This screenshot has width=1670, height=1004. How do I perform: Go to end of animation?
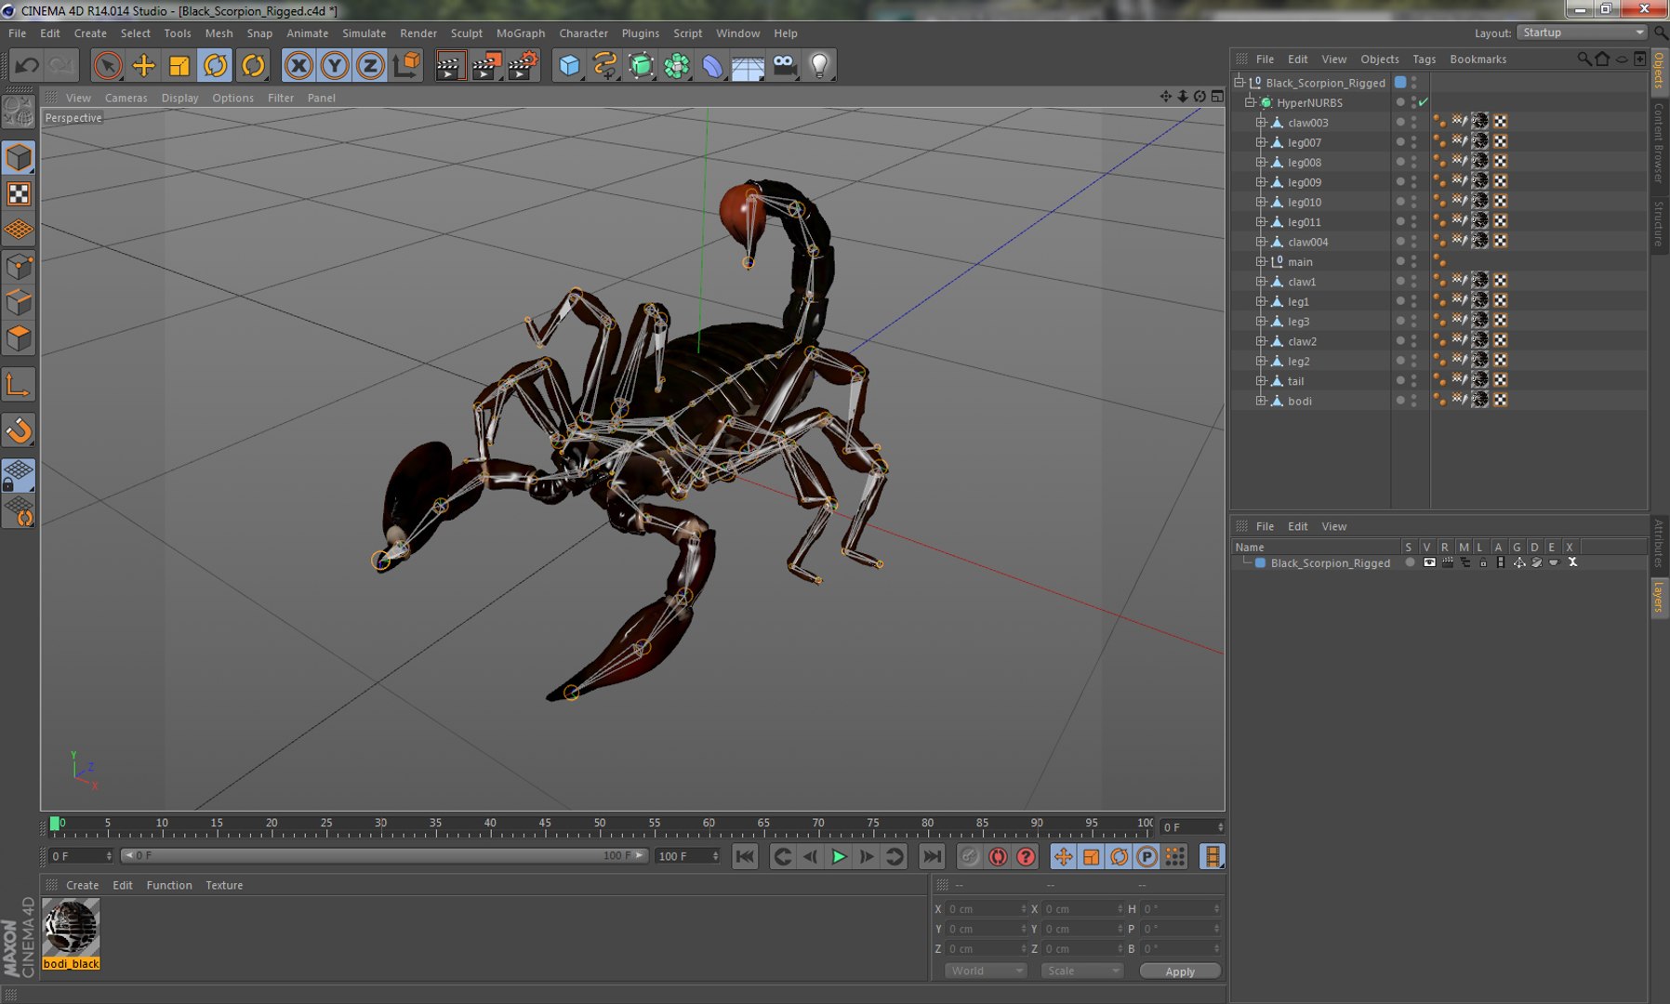tap(932, 856)
